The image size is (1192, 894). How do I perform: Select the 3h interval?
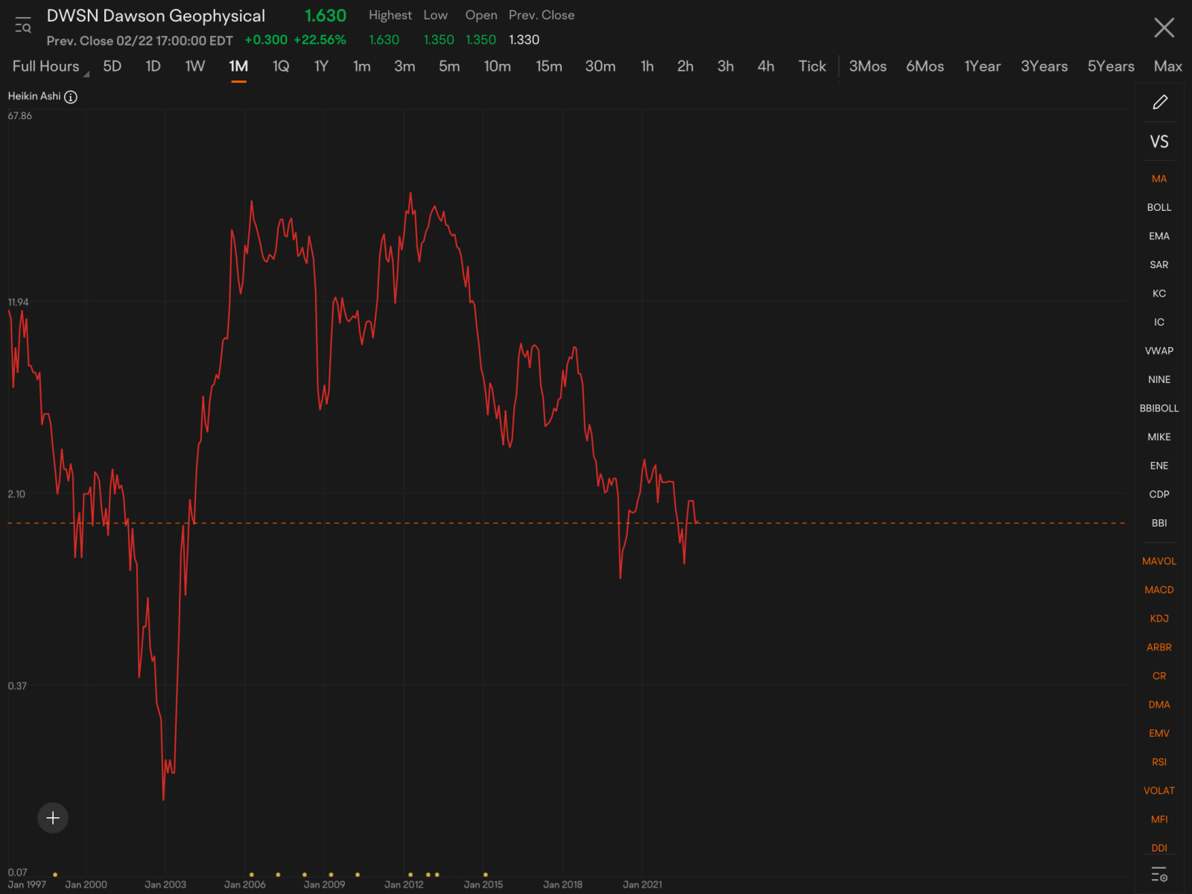(x=726, y=66)
